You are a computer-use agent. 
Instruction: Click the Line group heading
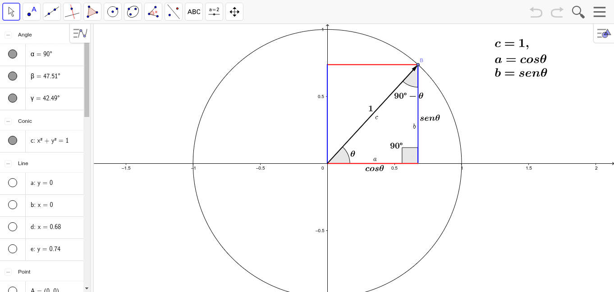click(23, 163)
